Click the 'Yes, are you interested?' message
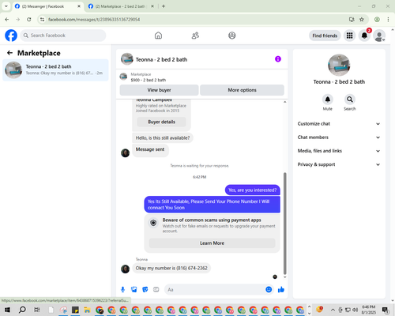395x316 pixels. click(x=252, y=190)
